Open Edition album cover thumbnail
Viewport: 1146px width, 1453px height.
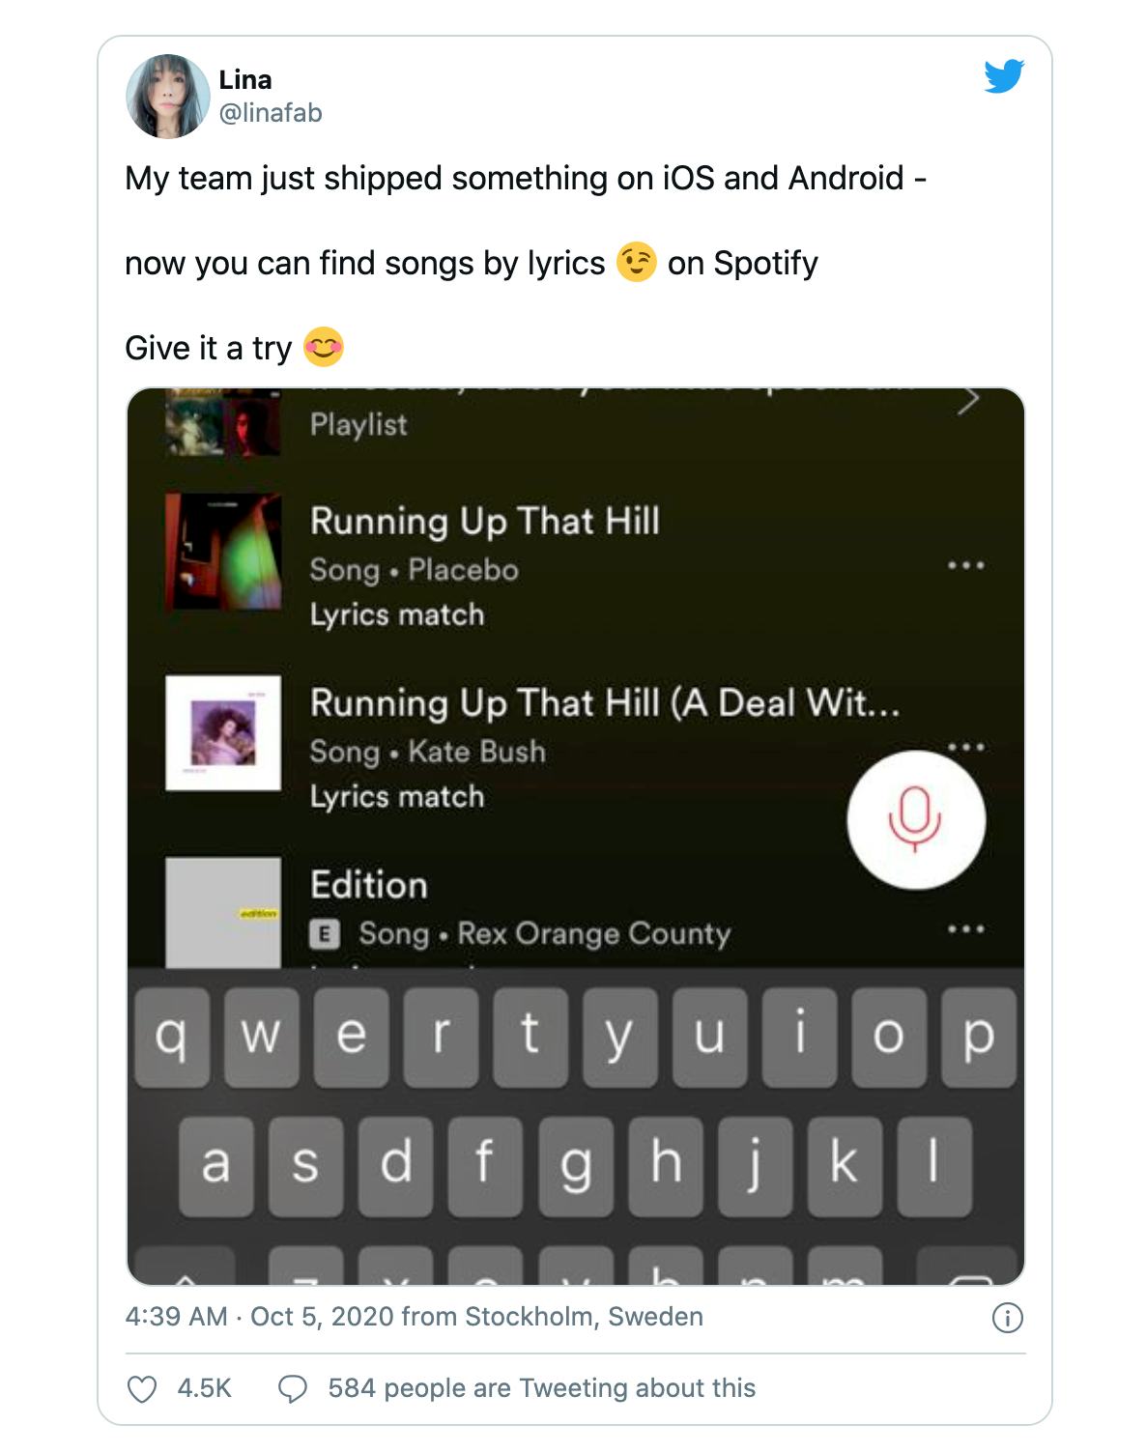point(223,912)
